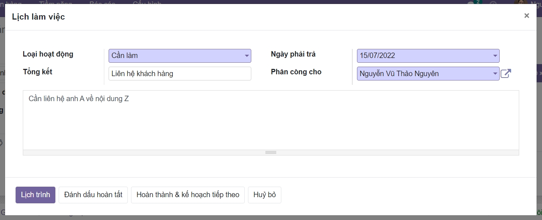Click the user avatar picture
Screen dimensions: 542x220
[x=520, y=2]
